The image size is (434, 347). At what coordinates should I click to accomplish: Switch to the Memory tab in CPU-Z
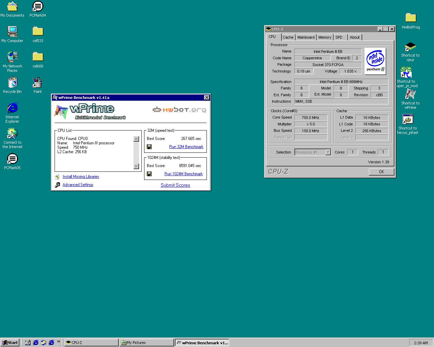point(325,37)
